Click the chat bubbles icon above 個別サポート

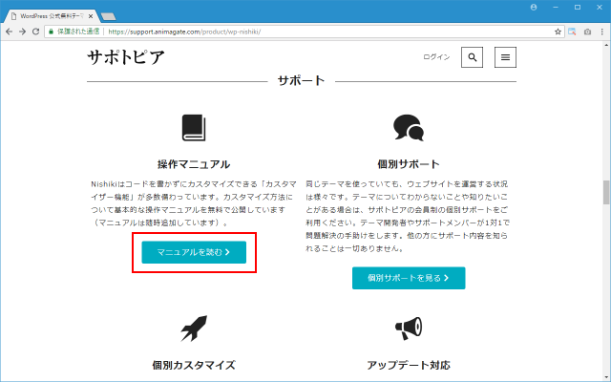click(409, 127)
